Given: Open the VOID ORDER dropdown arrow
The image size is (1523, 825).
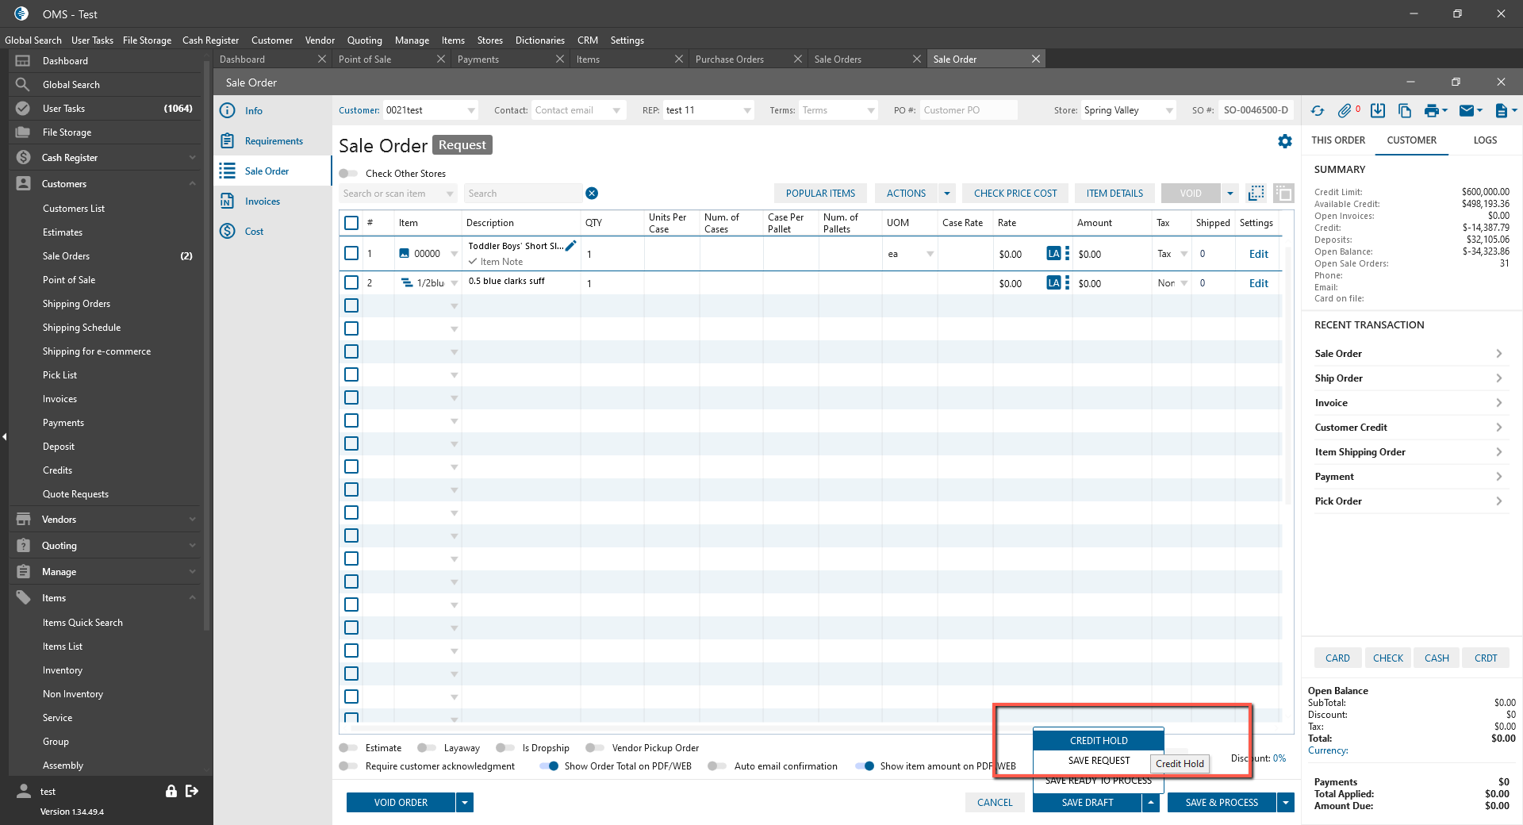Looking at the screenshot, I should coord(465,803).
